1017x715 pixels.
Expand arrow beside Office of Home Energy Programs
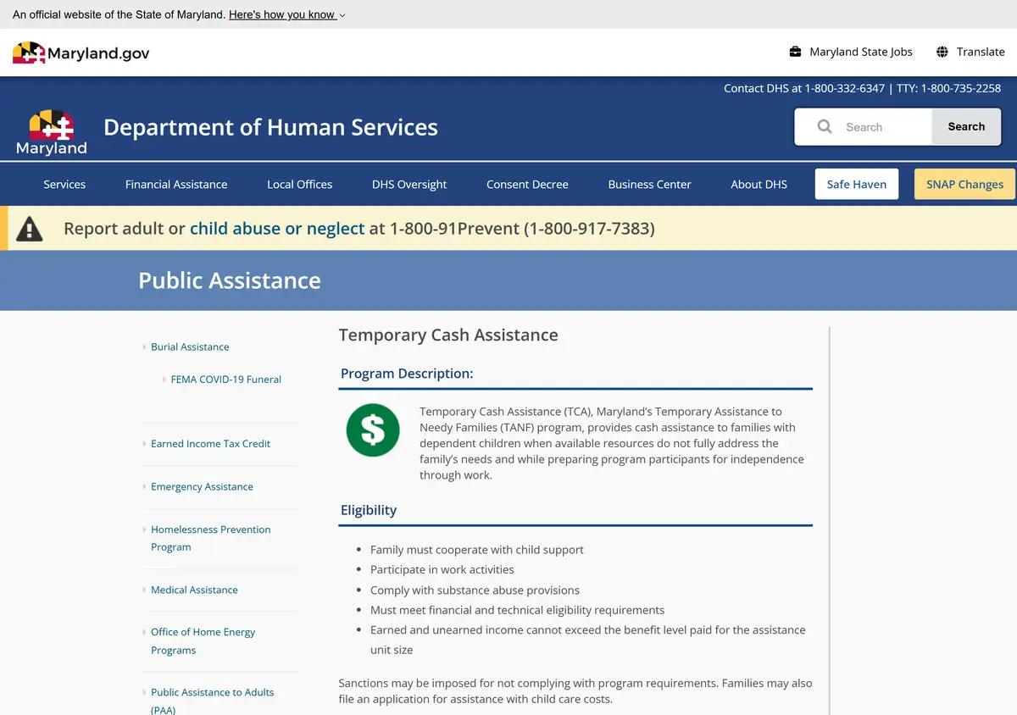point(144,632)
